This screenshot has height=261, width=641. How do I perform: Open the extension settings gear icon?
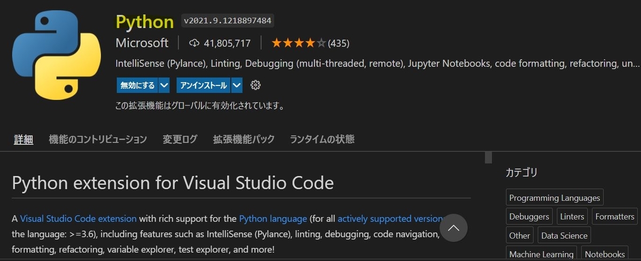click(x=255, y=85)
